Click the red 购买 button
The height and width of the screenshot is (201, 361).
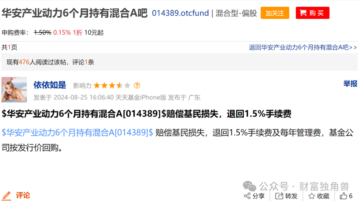click(x=313, y=13)
